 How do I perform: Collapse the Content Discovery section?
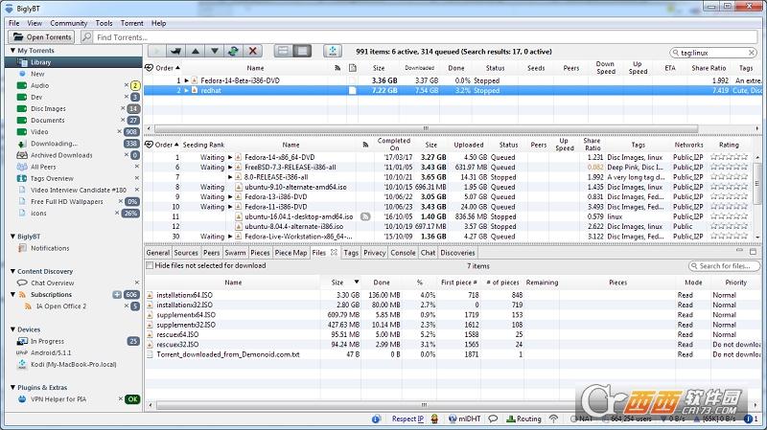(12, 271)
